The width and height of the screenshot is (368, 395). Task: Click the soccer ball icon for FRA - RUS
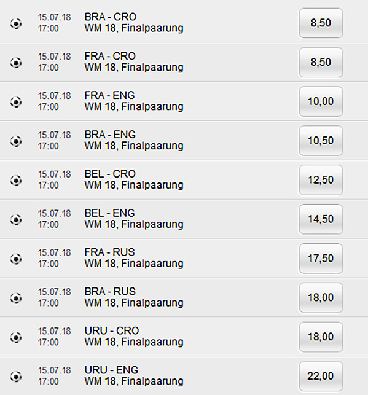tap(16, 259)
